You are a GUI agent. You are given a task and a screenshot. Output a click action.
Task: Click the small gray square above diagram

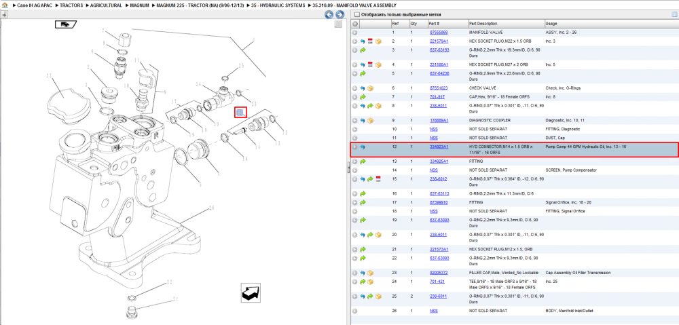[338, 24]
